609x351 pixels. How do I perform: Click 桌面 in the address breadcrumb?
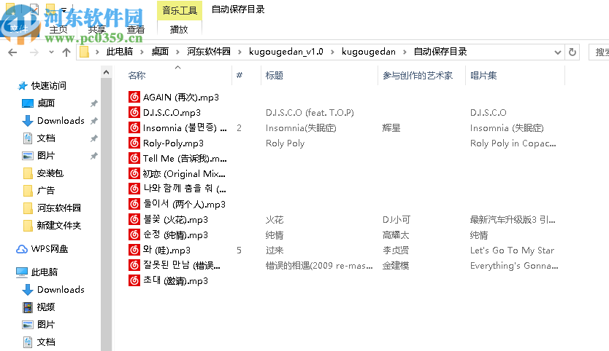pyautogui.click(x=160, y=52)
